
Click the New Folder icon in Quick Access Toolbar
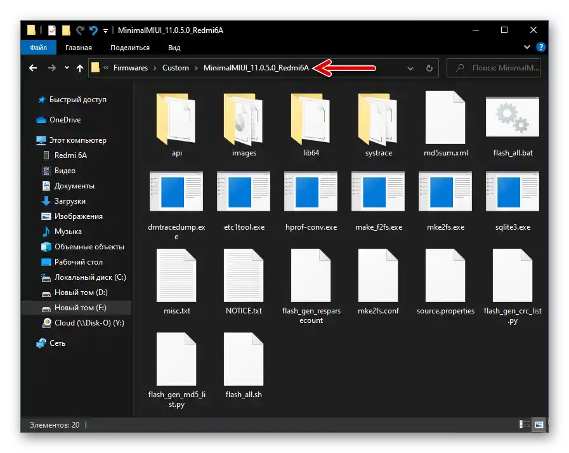click(65, 30)
